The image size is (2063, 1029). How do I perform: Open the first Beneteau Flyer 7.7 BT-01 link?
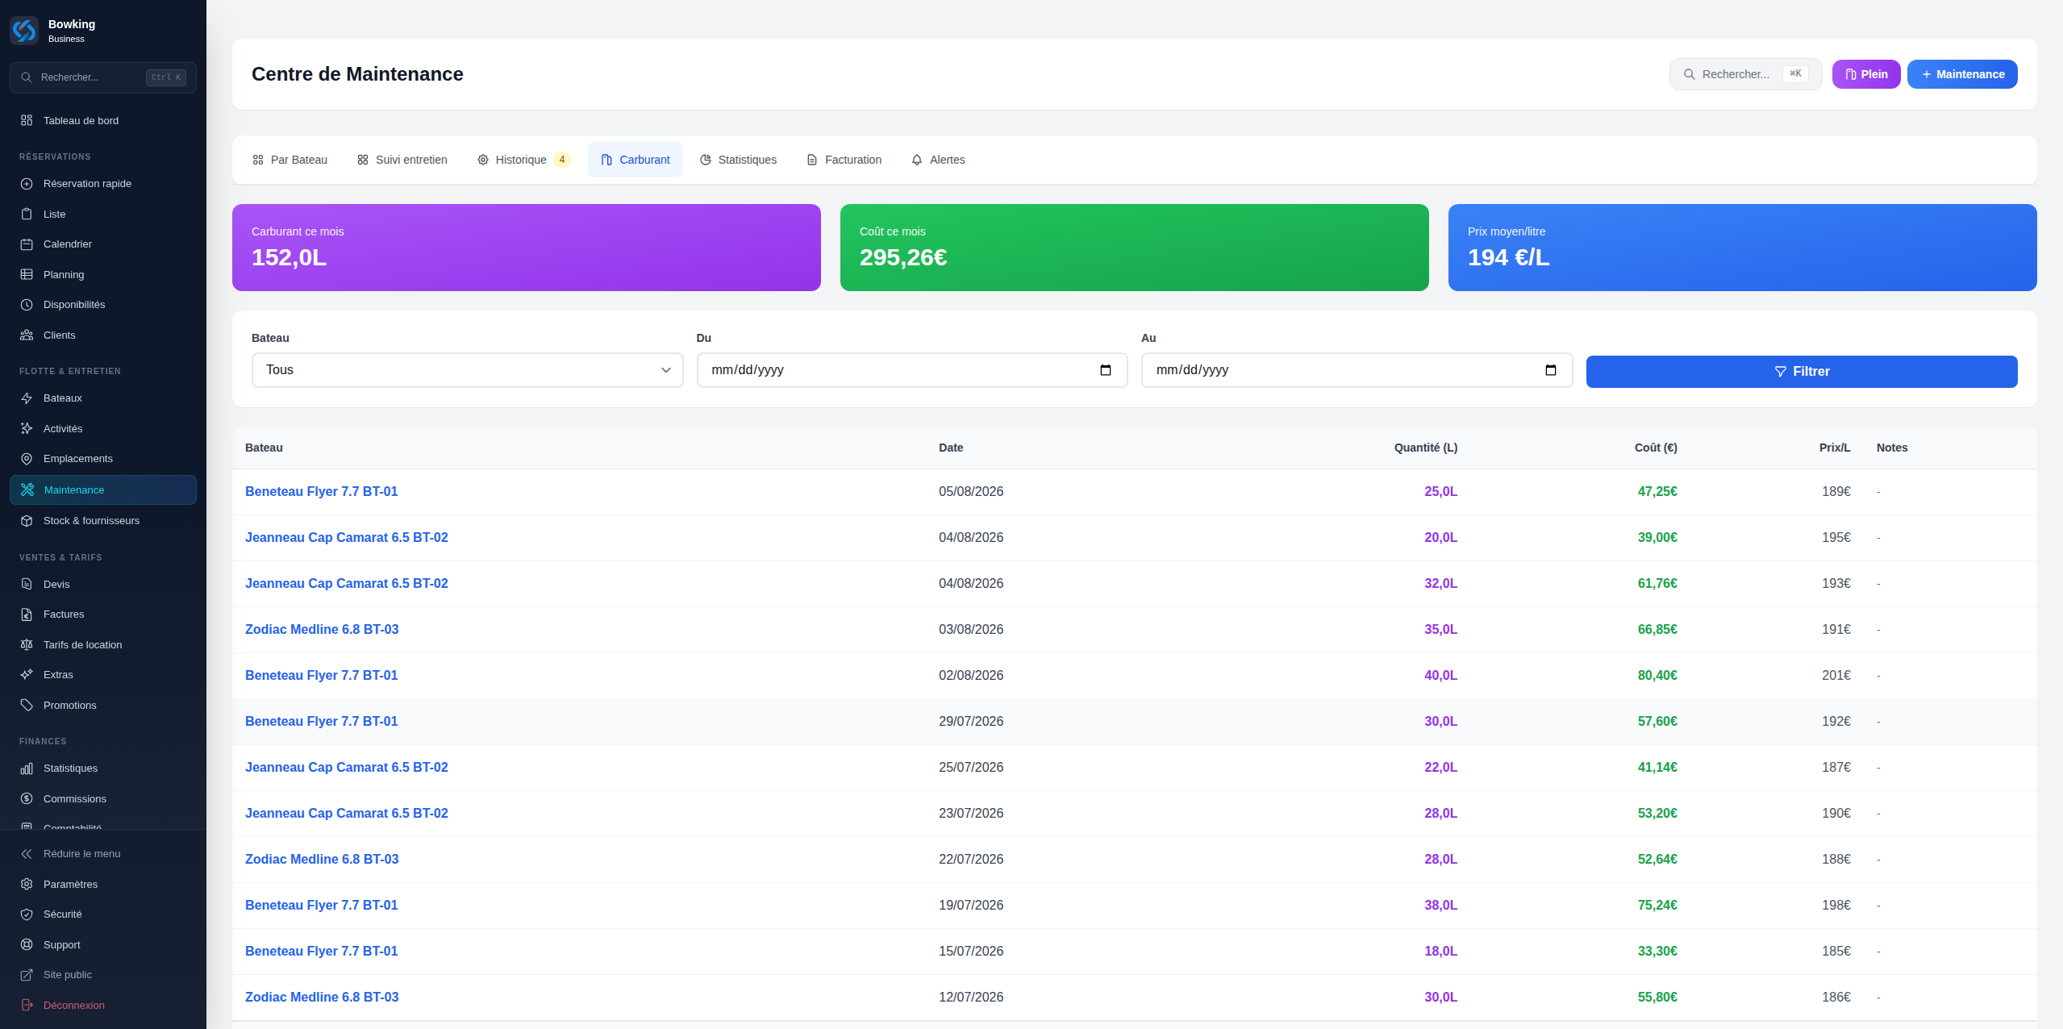coord(322,492)
